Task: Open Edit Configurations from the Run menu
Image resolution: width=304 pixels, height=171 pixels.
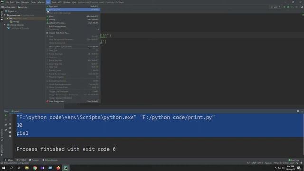Action: point(73,26)
